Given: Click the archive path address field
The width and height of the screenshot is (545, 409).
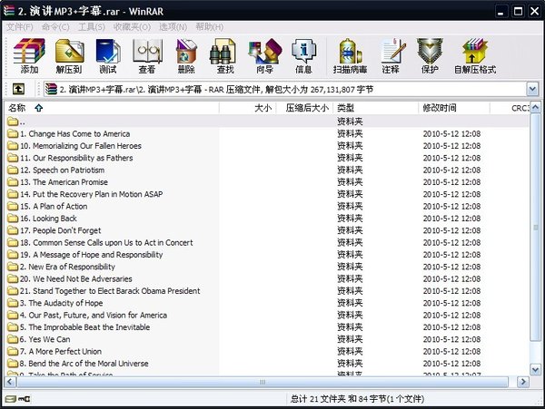Looking at the screenshot, I should (x=285, y=90).
